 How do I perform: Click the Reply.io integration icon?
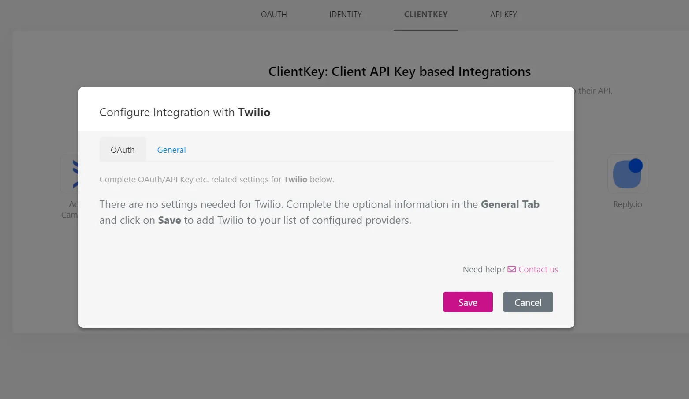click(x=627, y=174)
